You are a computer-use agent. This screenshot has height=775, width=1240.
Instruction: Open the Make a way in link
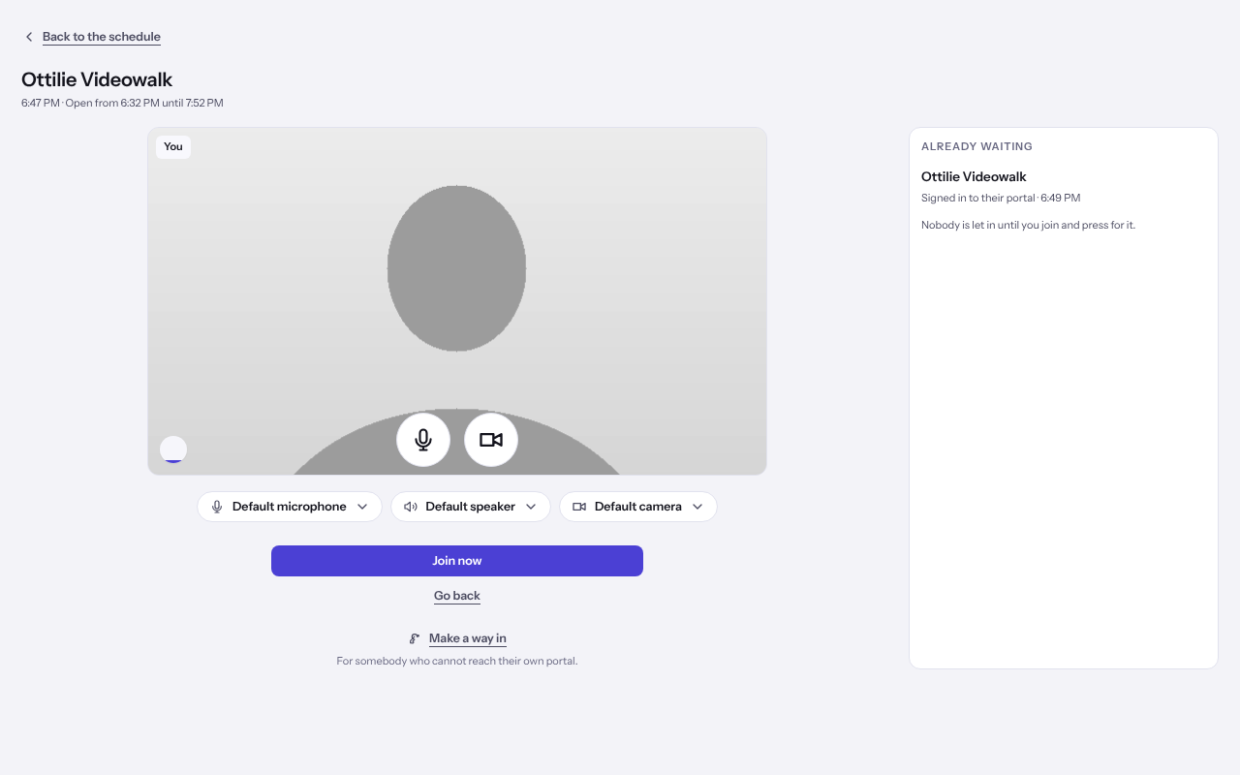click(468, 638)
